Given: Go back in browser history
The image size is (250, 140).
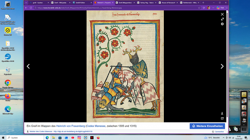Looking at the screenshot, I should coord(26,8).
